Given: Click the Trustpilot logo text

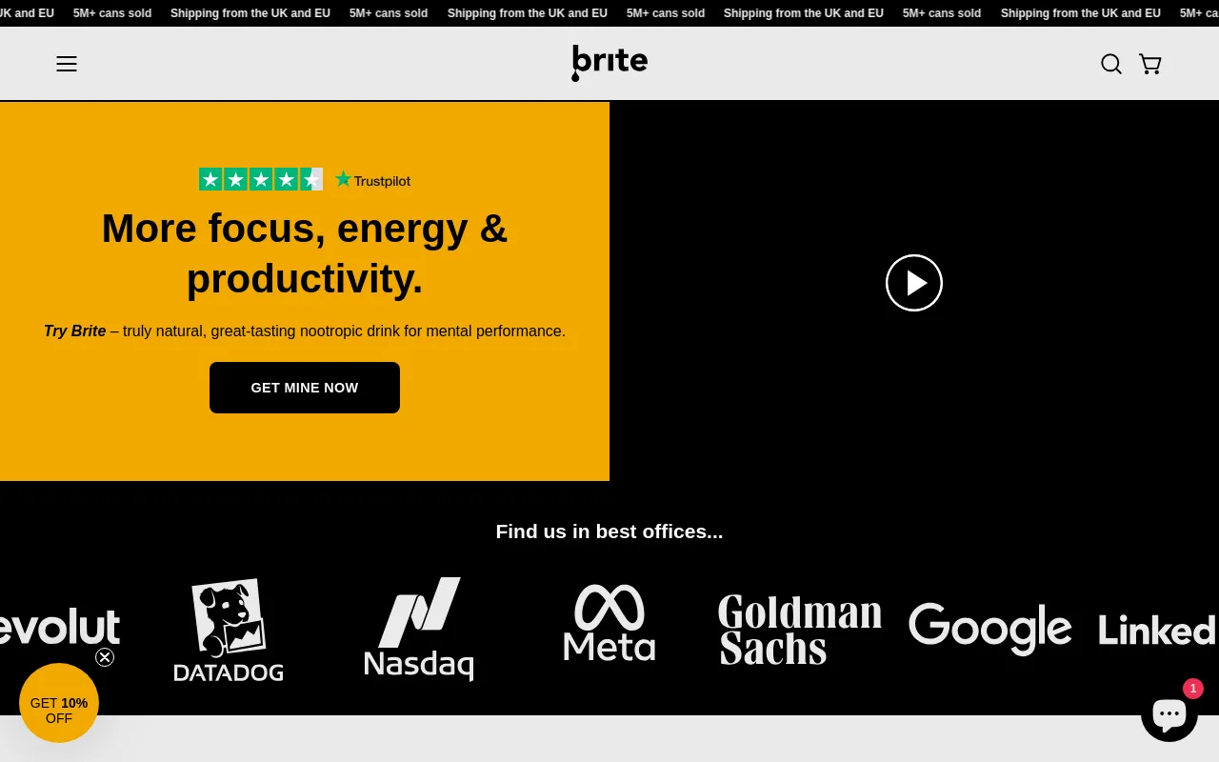Looking at the screenshot, I should [x=372, y=180].
